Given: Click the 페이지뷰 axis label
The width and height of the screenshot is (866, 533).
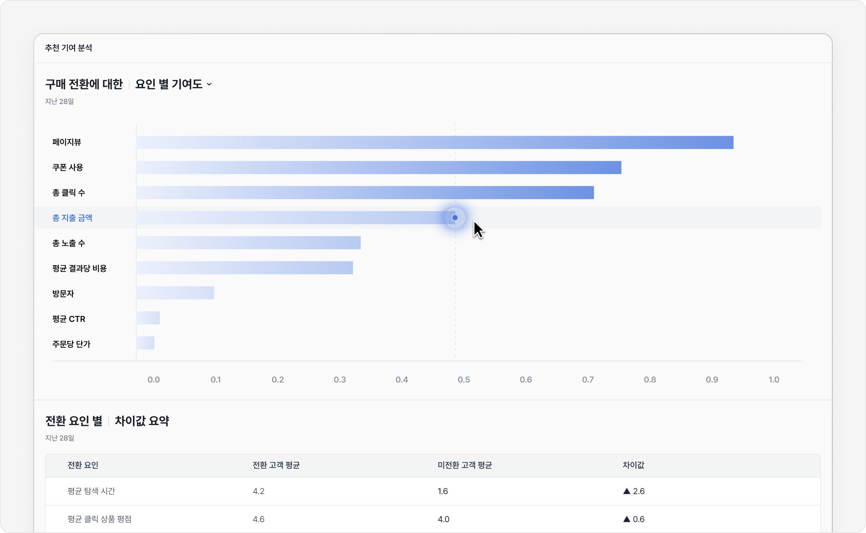Looking at the screenshot, I should tap(67, 142).
